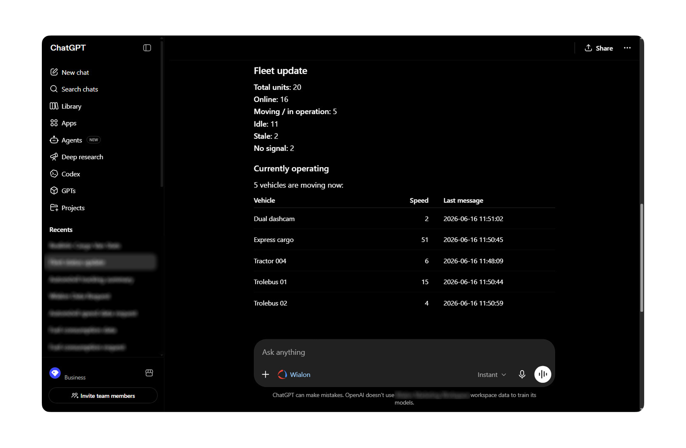The width and height of the screenshot is (686, 448).
Task: Click the Dual dashcam vehicle cell
Action: (x=274, y=219)
